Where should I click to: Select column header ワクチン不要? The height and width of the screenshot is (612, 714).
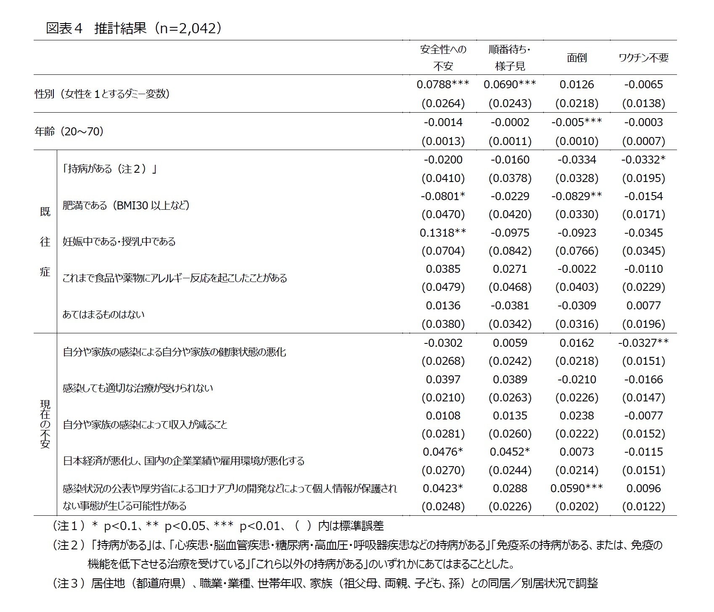643,58
